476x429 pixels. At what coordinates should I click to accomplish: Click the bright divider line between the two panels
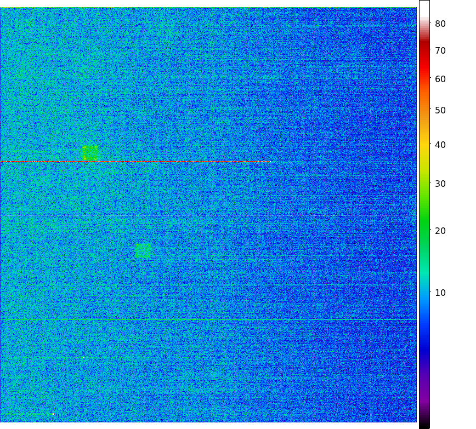[x=208, y=215]
